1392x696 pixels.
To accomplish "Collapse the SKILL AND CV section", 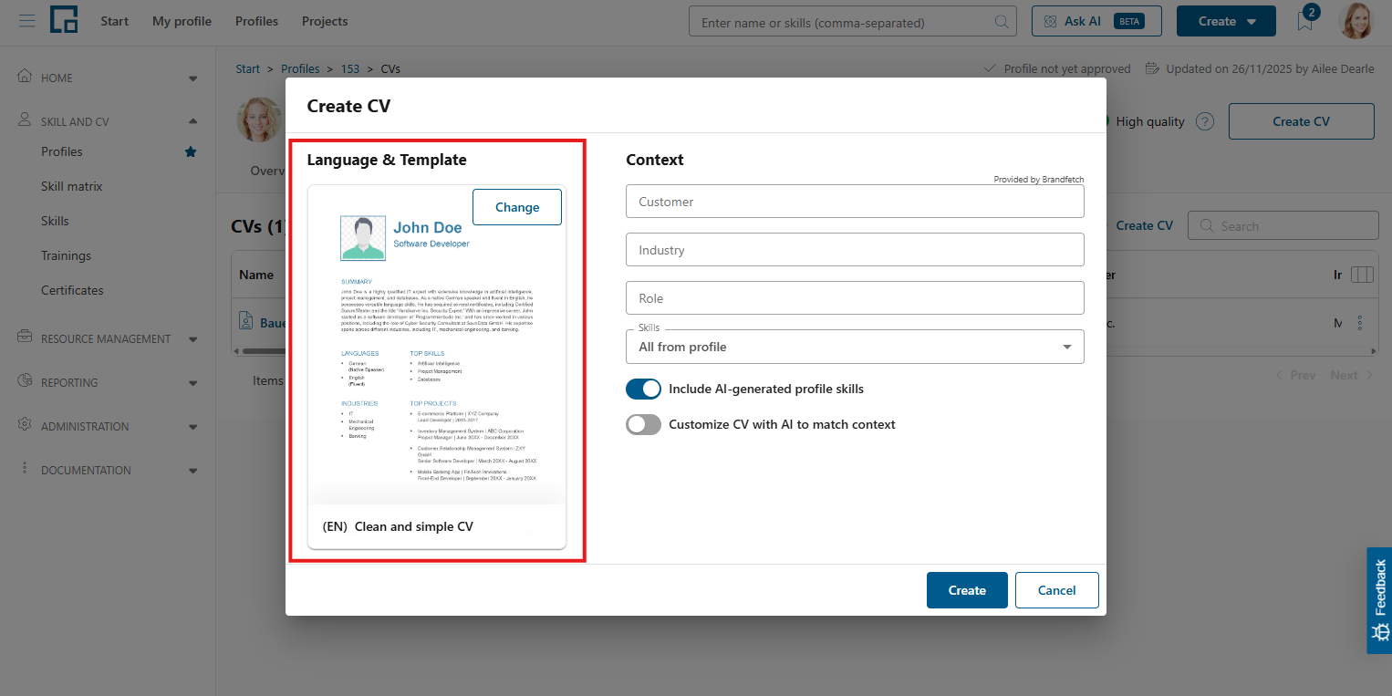I will (x=192, y=121).
